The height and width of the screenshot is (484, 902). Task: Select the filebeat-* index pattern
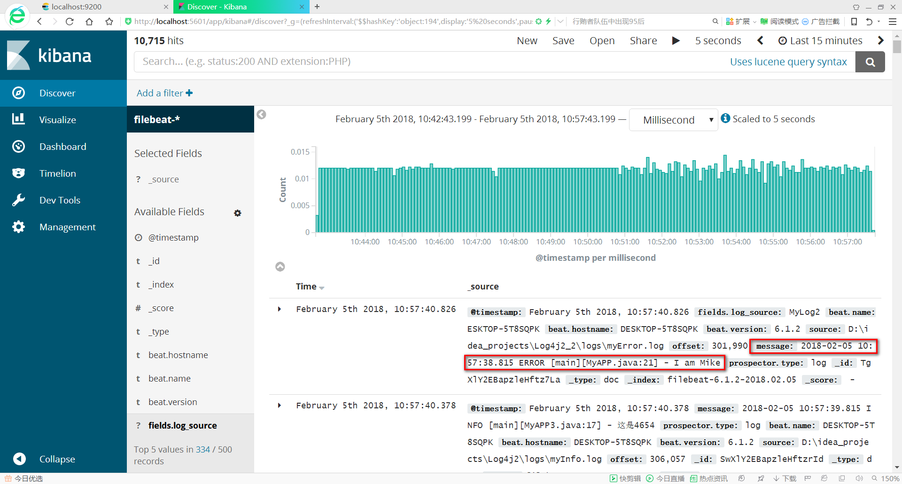tap(190, 119)
